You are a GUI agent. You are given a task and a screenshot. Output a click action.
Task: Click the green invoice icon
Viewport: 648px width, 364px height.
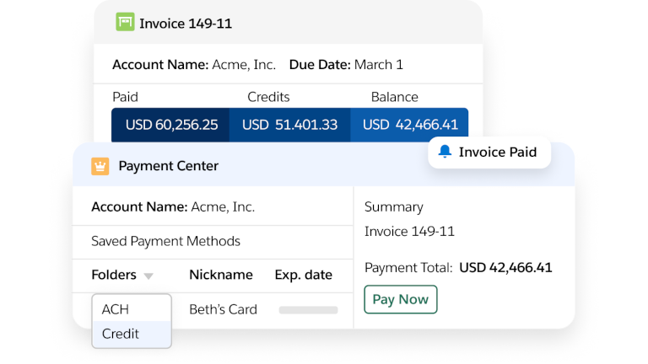pos(126,23)
